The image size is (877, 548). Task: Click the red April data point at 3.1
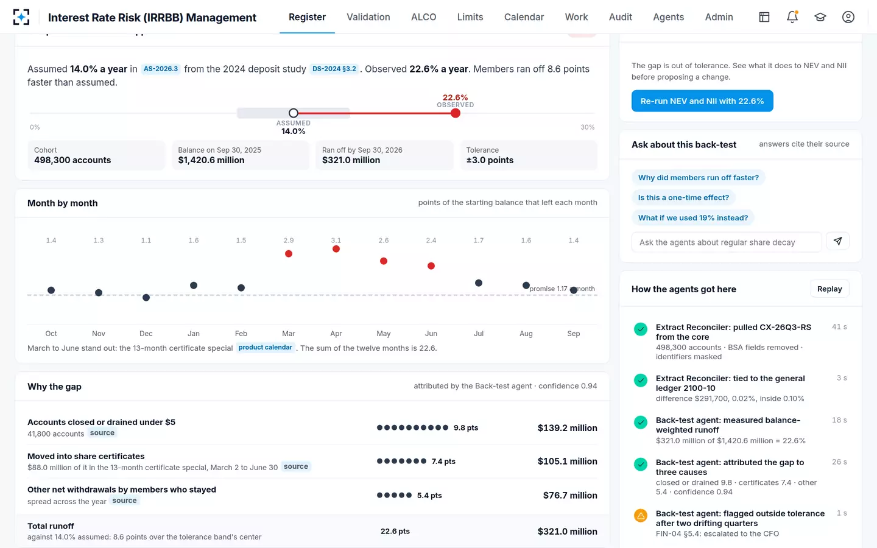(336, 249)
